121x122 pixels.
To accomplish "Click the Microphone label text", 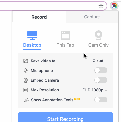I will [x=42, y=71].
